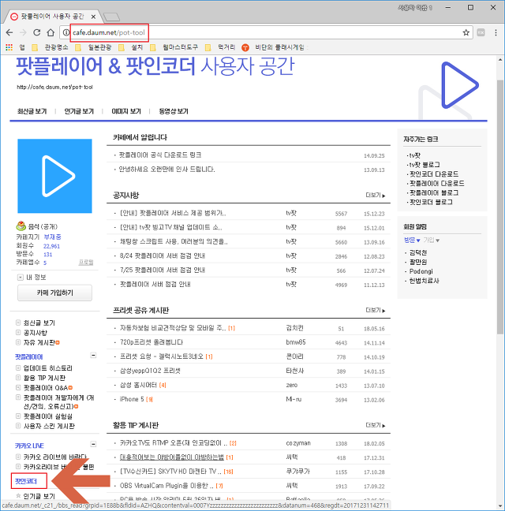Click the large play logo in header
This screenshot has width=505, height=511.
tap(460, 85)
